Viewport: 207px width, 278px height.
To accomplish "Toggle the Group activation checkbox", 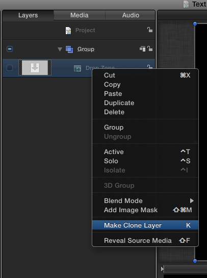I will point(10,49).
